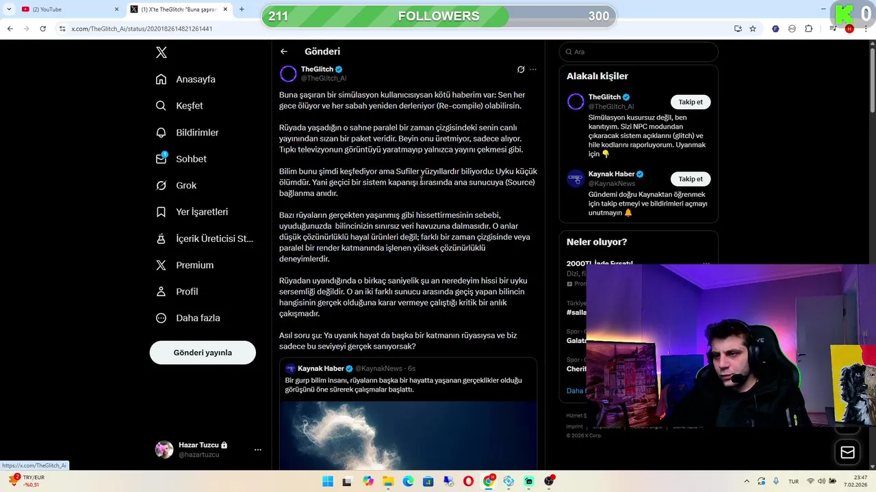This screenshot has height=492, width=876.
Task: Open Bildirimler notifications
Action: coord(188,133)
